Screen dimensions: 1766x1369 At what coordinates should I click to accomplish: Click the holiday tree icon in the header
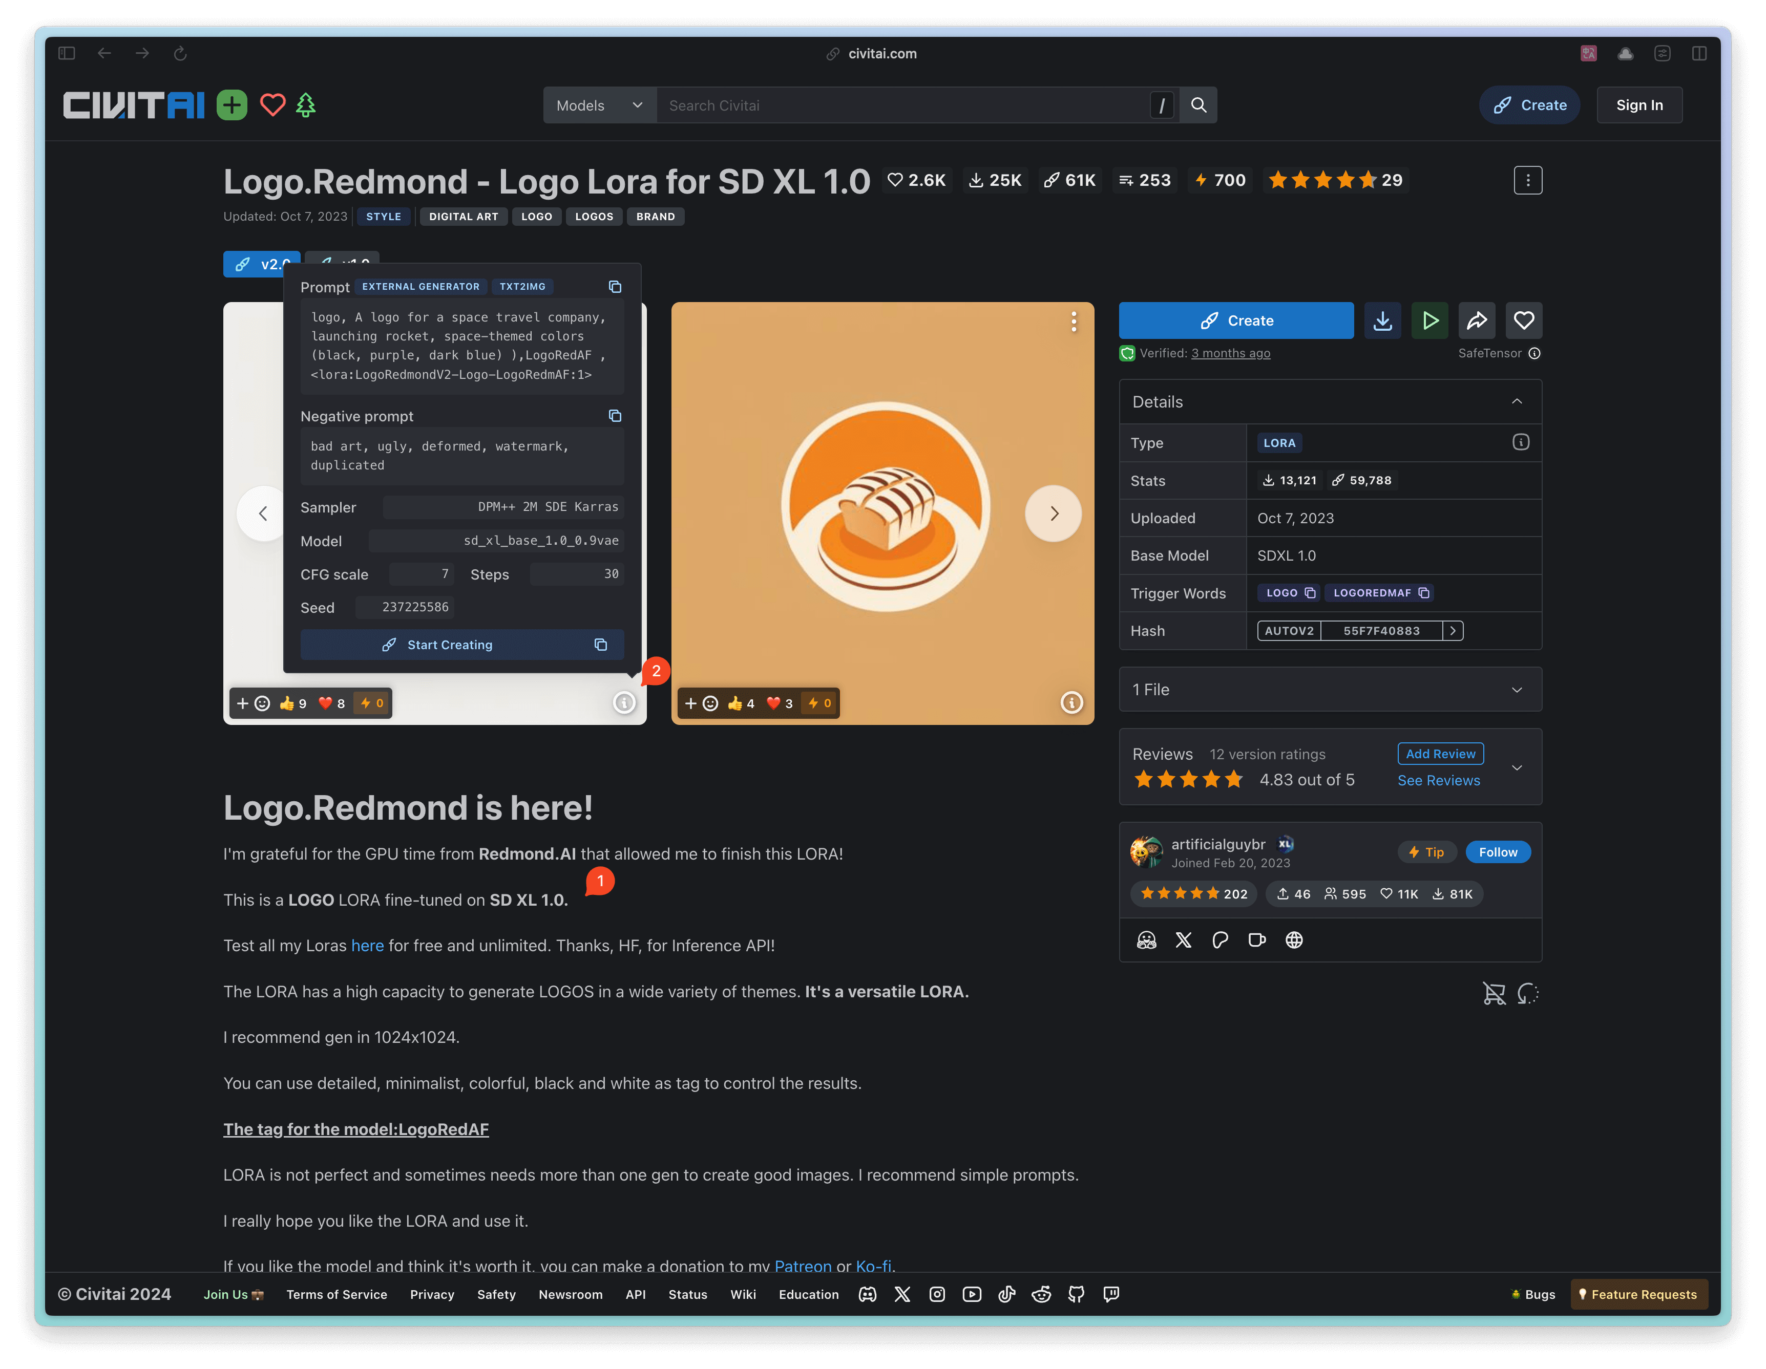(305, 104)
